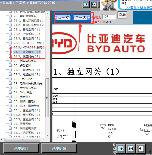Image resolution: width=152 pixels, height=155 pixels.
Task: Select 21.2、室内灯光系统 (2)
Action: pyautogui.click(x=29, y=25)
